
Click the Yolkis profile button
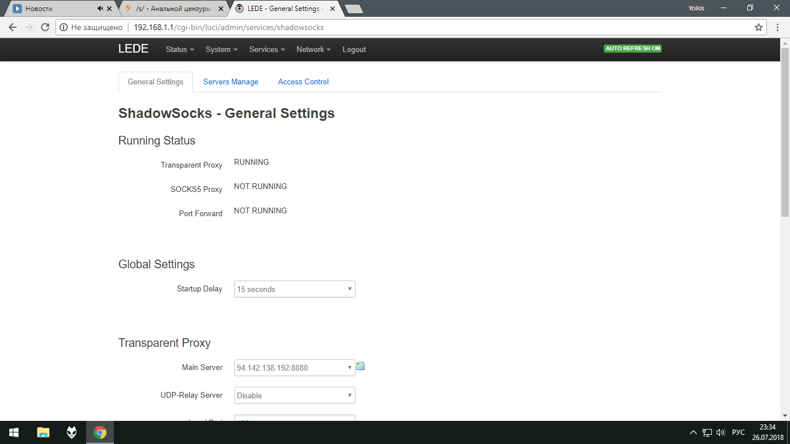pos(696,8)
